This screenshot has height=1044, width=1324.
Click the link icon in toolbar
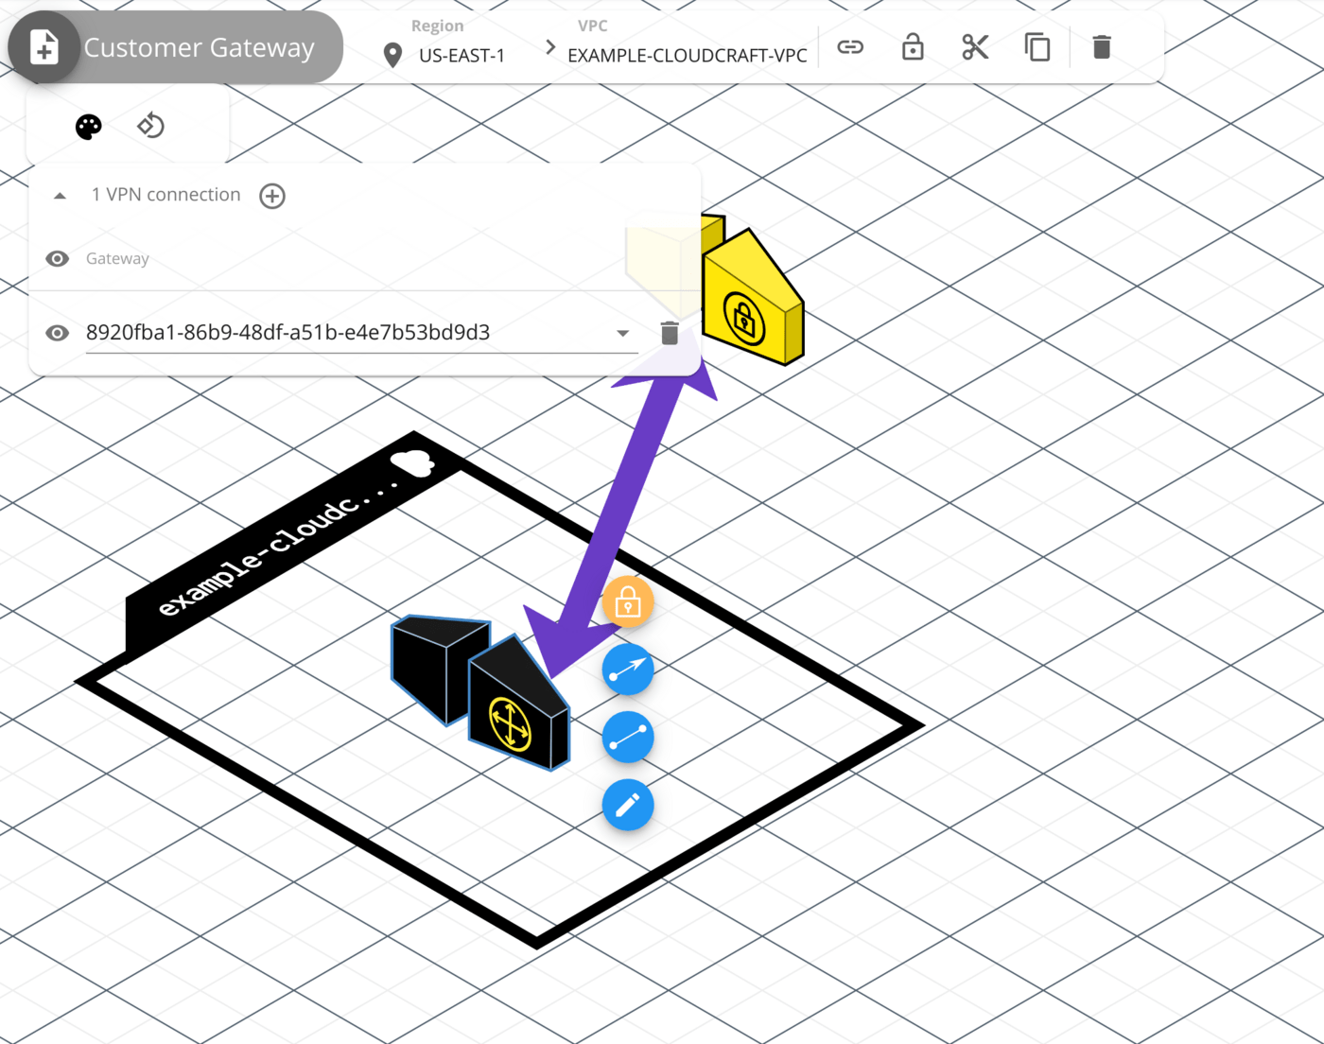pyautogui.click(x=850, y=46)
